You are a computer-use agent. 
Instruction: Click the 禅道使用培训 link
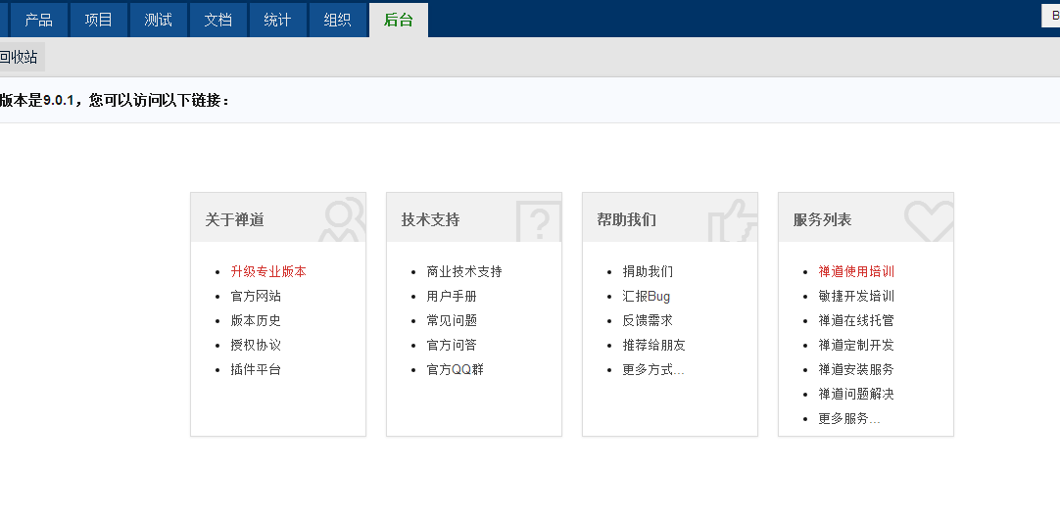point(856,271)
